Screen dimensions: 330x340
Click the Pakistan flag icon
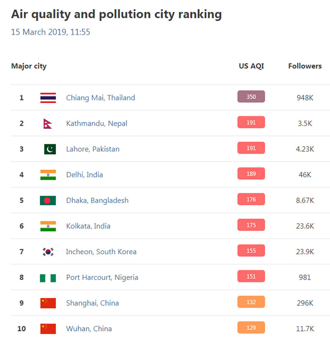pos(50,149)
